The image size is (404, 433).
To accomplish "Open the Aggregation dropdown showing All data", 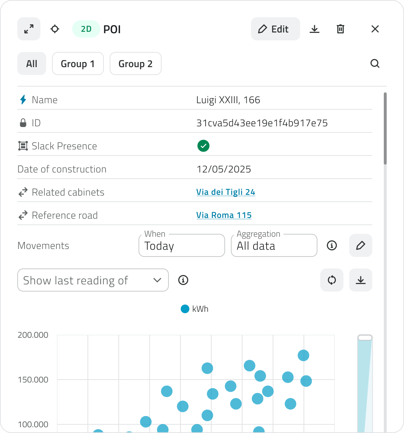I will point(274,246).
